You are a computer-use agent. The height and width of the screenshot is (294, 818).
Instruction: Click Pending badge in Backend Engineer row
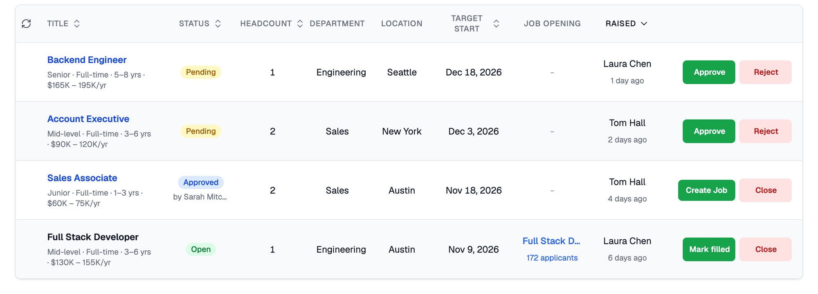pos(201,72)
